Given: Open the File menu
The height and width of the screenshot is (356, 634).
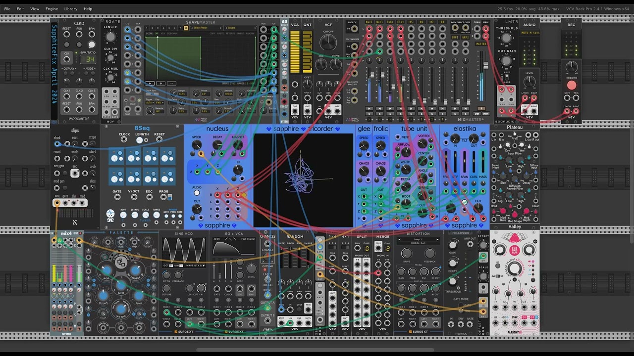Looking at the screenshot, I should (x=7, y=9).
